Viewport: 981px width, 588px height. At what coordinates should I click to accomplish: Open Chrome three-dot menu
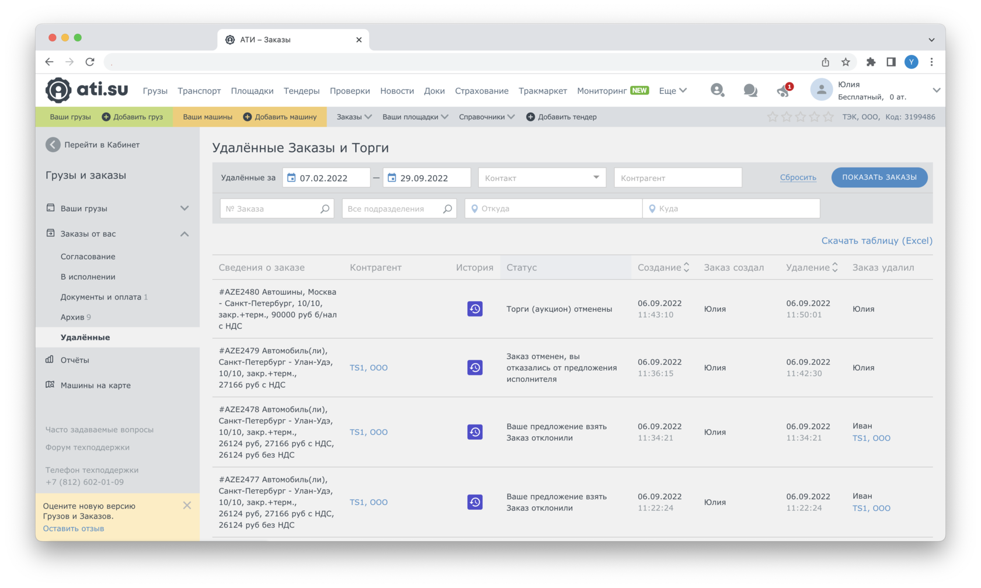pos(931,62)
